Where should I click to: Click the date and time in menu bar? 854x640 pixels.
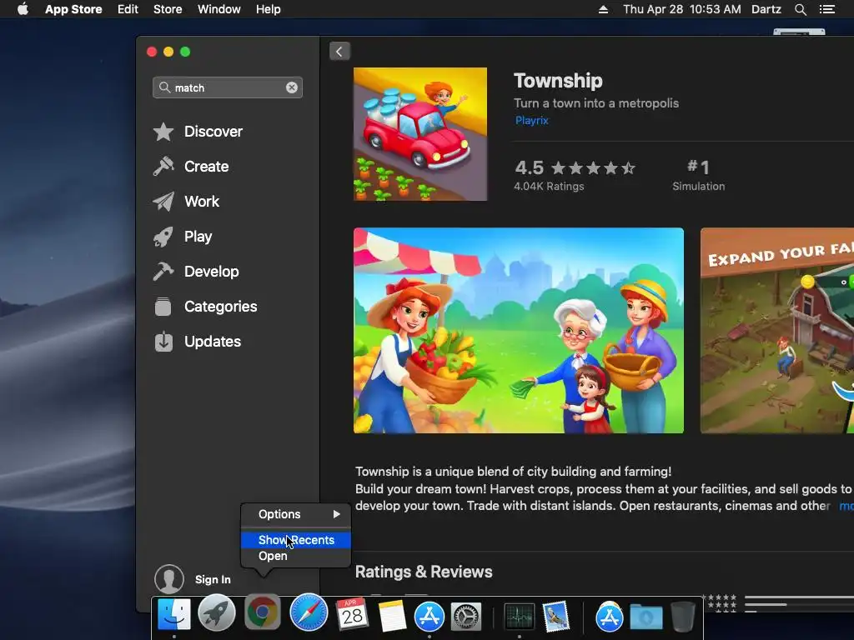pyautogui.click(x=682, y=9)
